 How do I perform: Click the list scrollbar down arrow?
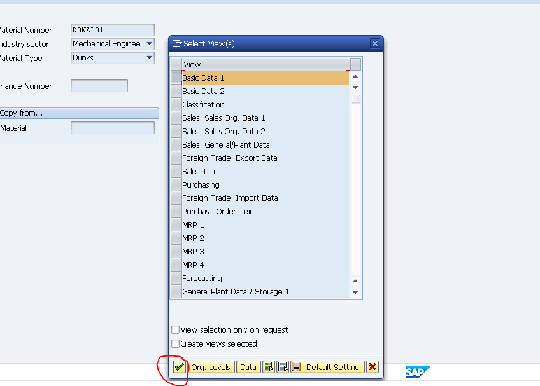click(x=355, y=292)
